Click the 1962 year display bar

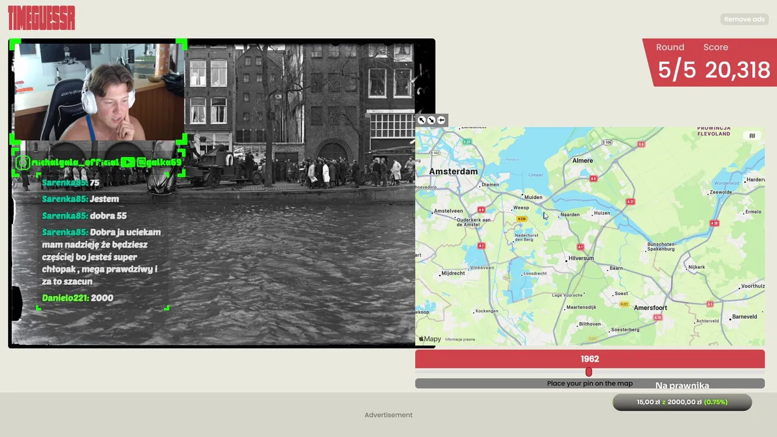pos(590,359)
